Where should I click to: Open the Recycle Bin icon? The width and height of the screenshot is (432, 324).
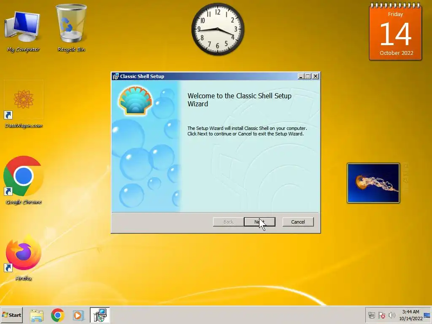click(71, 28)
